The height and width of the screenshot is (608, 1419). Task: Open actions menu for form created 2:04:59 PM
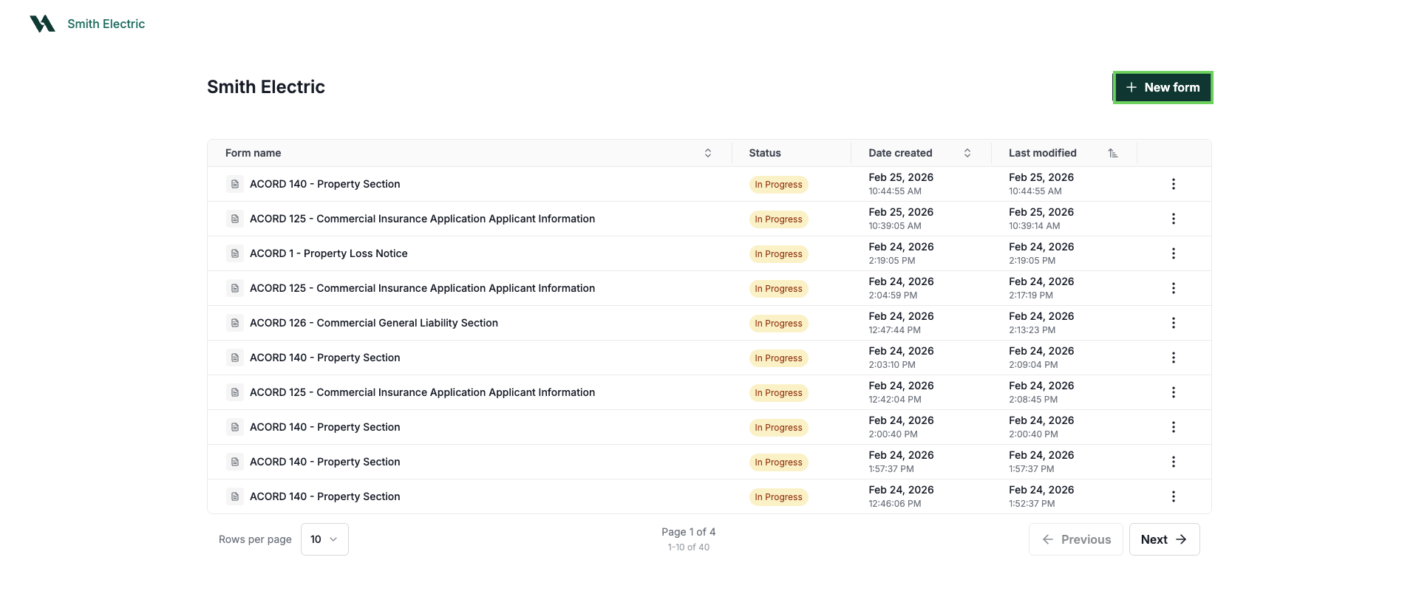pyautogui.click(x=1174, y=288)
